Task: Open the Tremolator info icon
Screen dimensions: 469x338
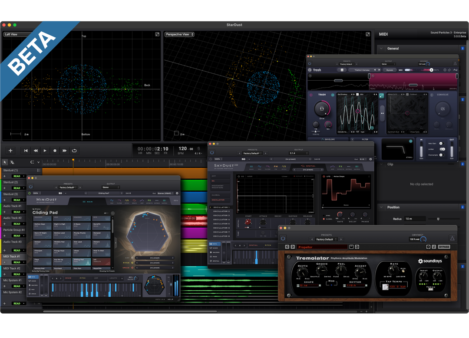Action: [434, 247]
